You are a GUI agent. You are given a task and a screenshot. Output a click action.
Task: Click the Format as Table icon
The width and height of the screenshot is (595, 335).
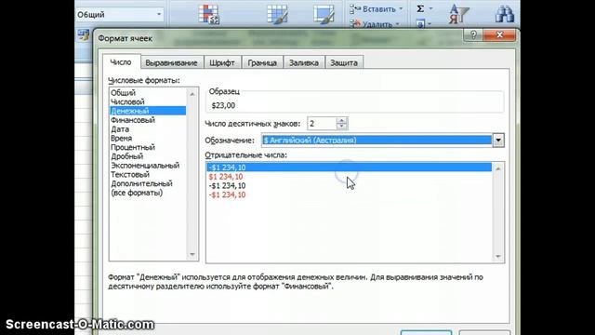click(x=277, y=14)
